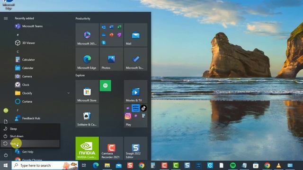The height and width of the screenshot is (170, 303).
Task: Open Mail from the taskbar
Action: click(x=119, y=165)
